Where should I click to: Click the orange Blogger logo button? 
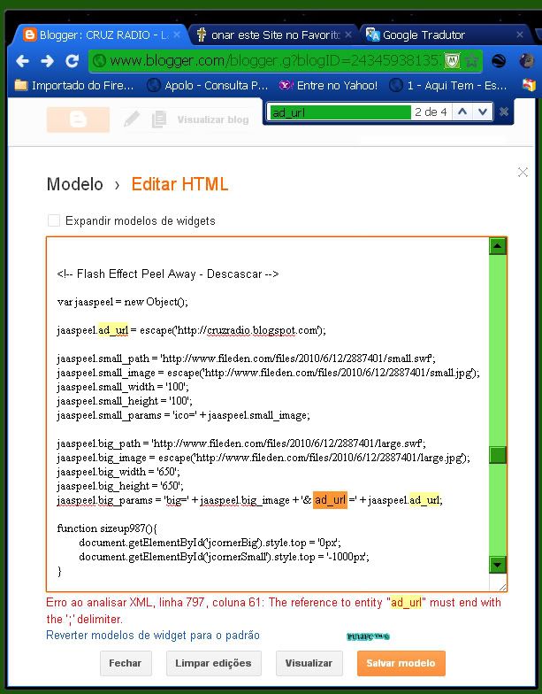tap(78, 120)
